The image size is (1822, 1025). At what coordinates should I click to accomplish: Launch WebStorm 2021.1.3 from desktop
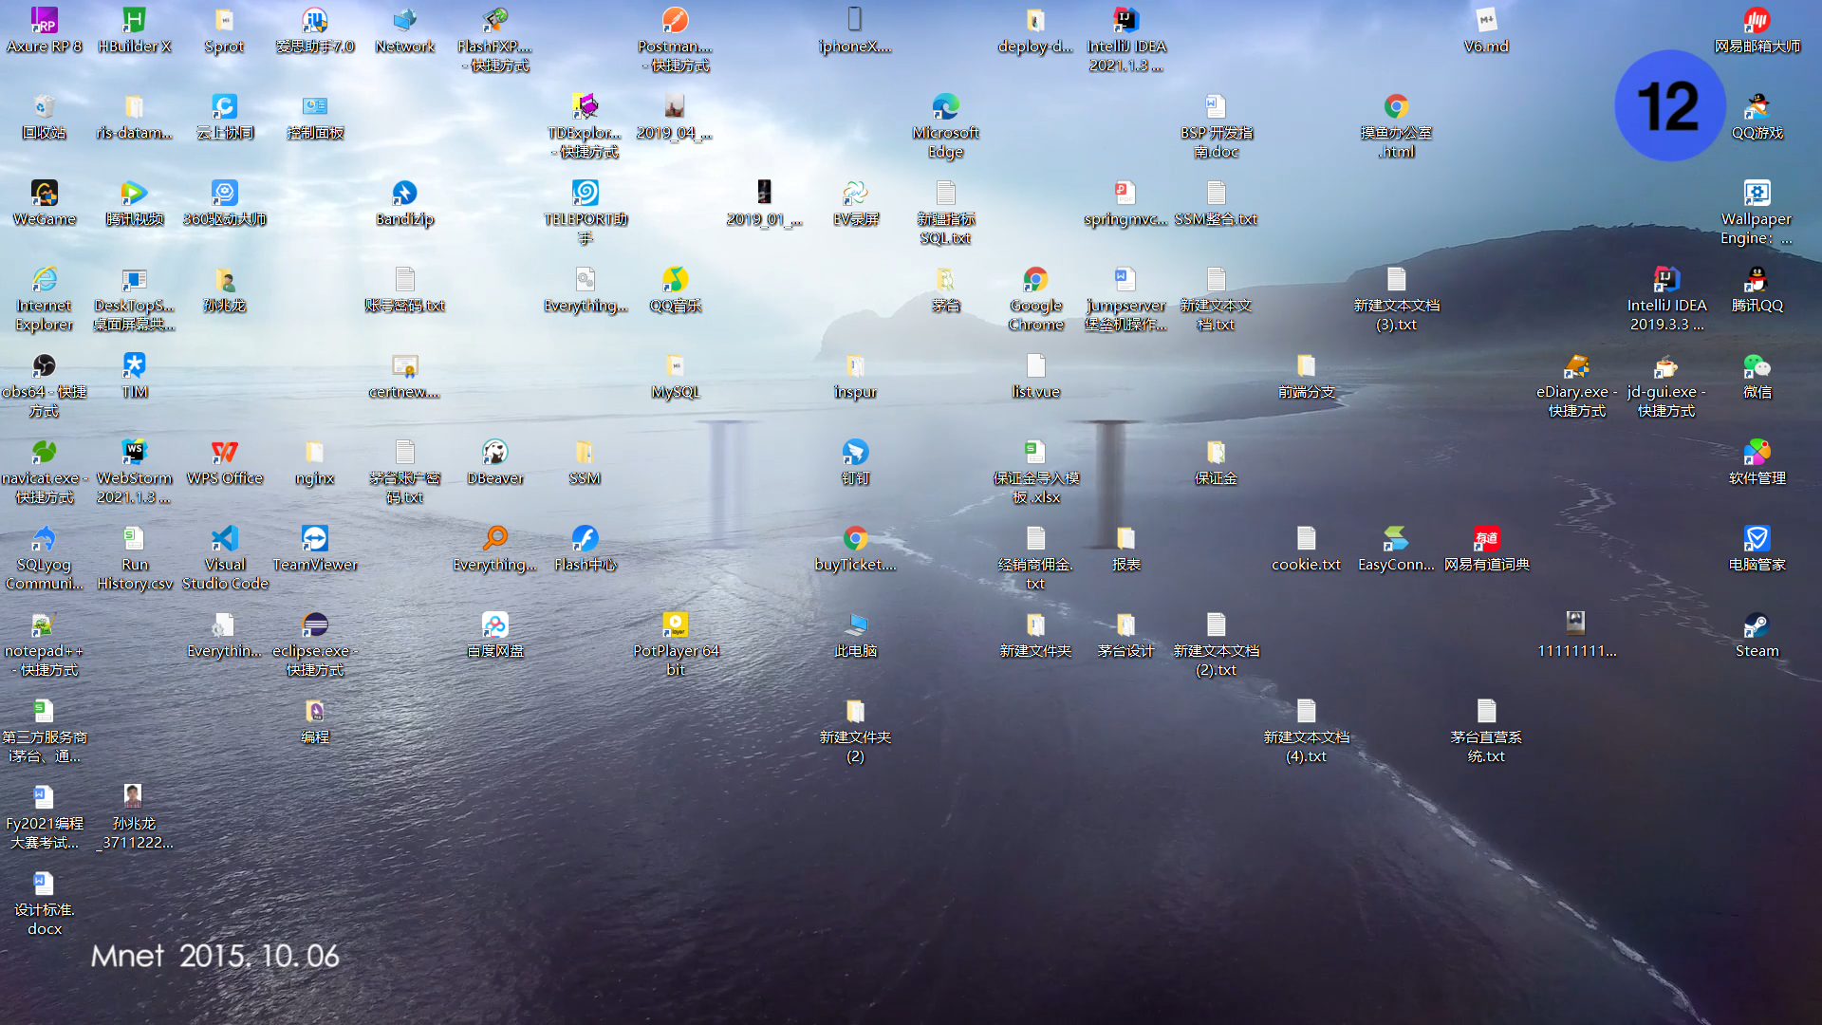(x=135, y=472)
